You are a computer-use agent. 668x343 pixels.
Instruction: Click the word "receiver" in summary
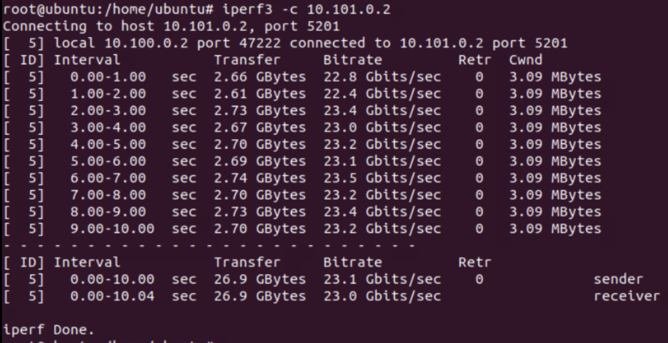point(626,296)
